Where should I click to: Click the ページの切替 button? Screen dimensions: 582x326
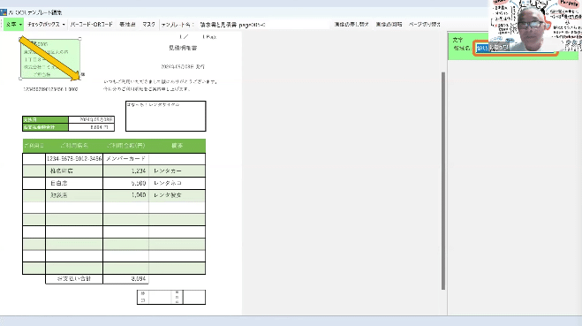click(x=424, y=25)
